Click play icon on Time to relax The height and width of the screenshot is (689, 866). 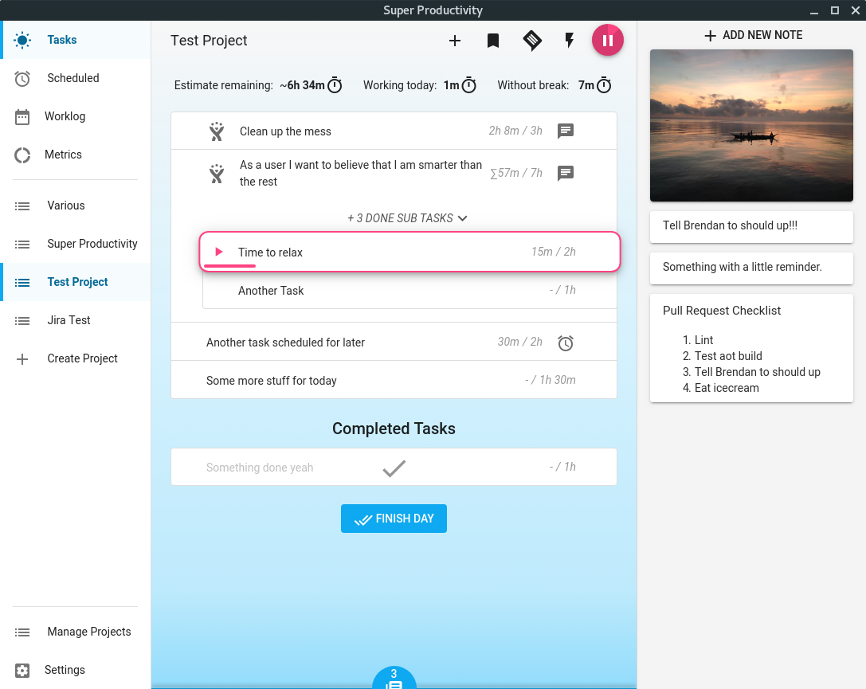tap(219, 252)
